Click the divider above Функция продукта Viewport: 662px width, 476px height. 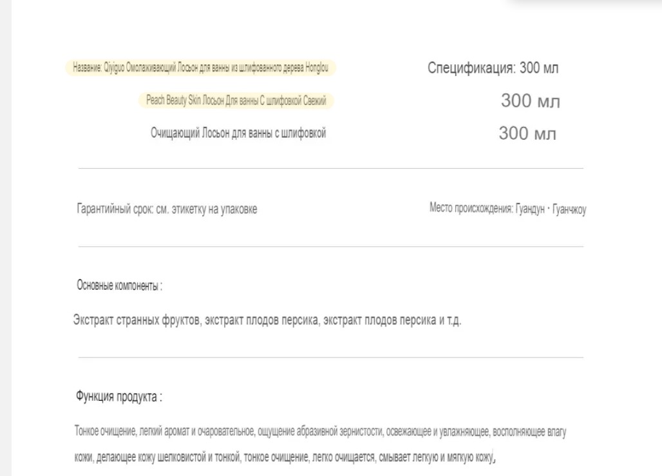(330, 357)
